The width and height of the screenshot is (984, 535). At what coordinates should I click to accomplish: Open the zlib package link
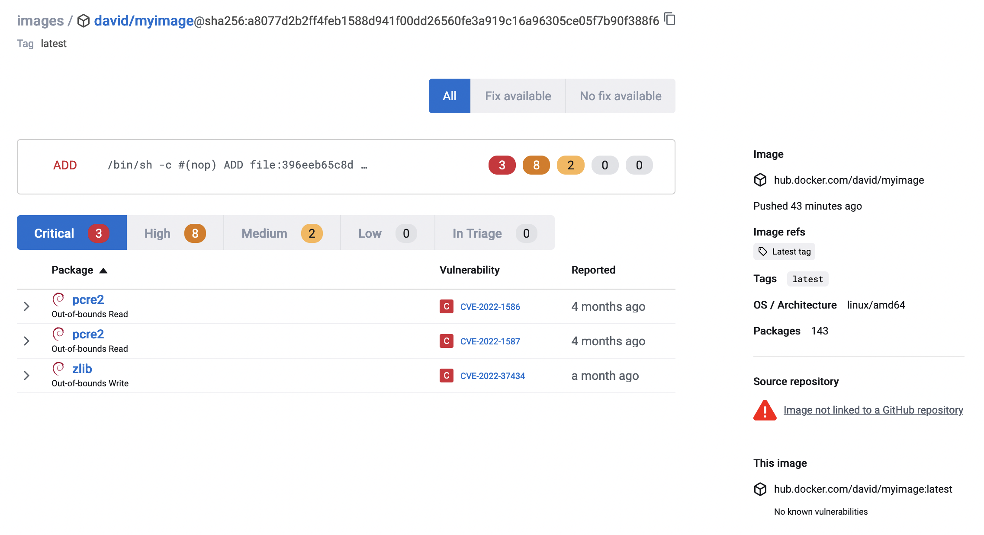82,369
